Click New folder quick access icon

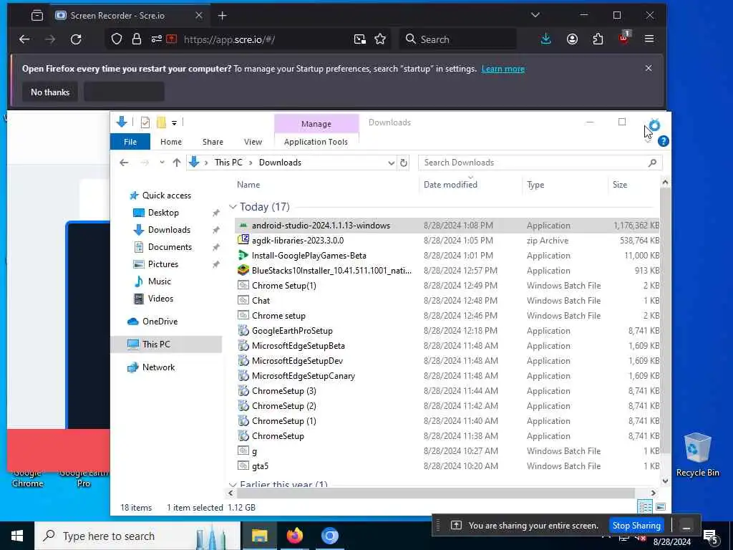pos(161,122)
